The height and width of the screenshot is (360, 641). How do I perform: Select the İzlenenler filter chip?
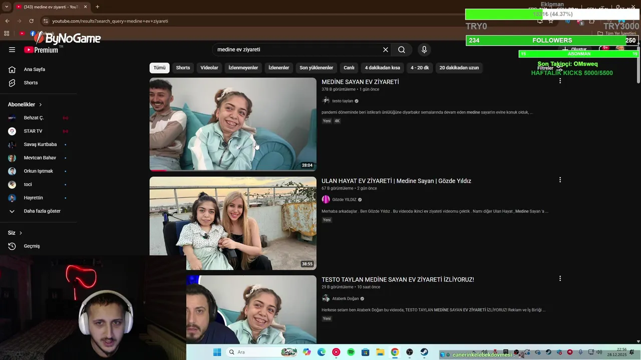click(x=279, y=67)
